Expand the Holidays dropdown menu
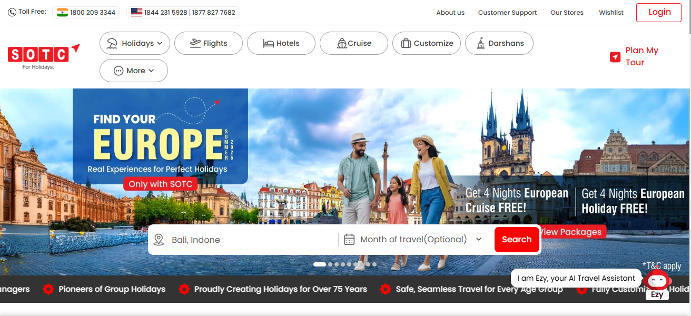The height and width of the screenshot is (316, 691). point(135,43)
